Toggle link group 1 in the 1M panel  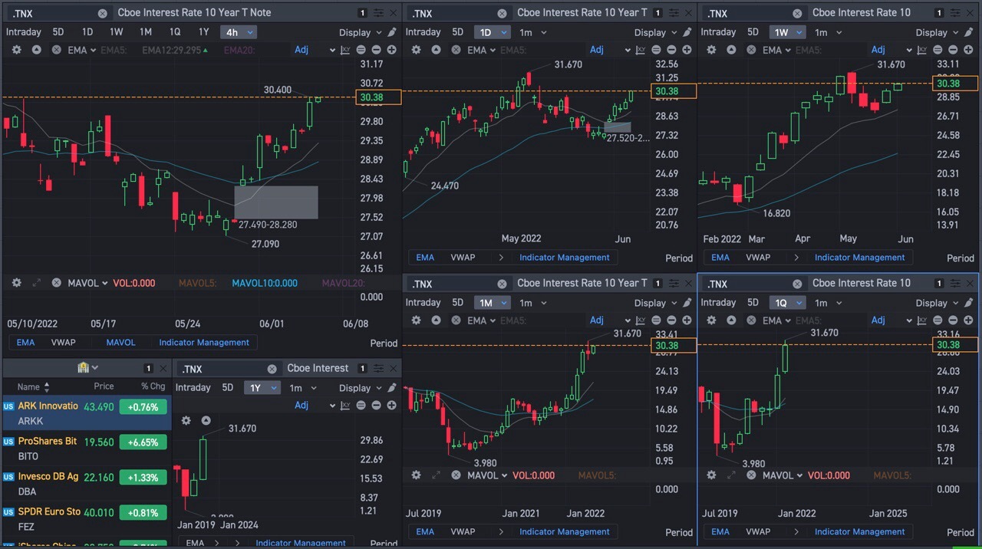point(657,284)
